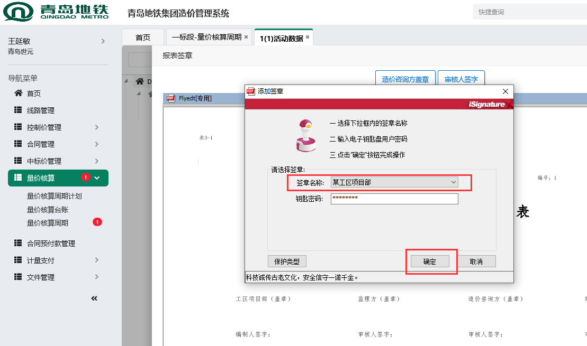Click the 取消 button

(x=476, y=261)
